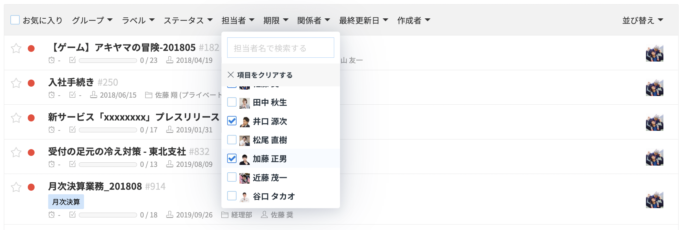Enable the お気に入り checkbox filter
Screen dimensions: 687x230
pos(15,20)
